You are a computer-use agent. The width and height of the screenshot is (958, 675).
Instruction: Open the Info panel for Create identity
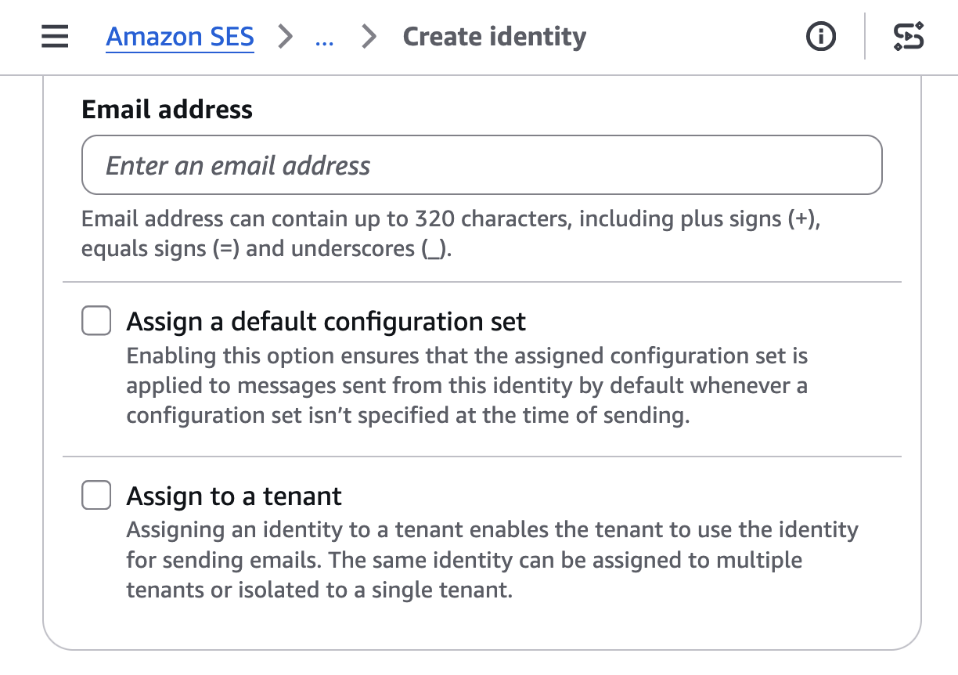(x=820, y=36)
